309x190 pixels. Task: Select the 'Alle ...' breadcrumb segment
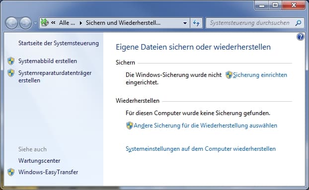pyautogui.click(x=67, y=23)
